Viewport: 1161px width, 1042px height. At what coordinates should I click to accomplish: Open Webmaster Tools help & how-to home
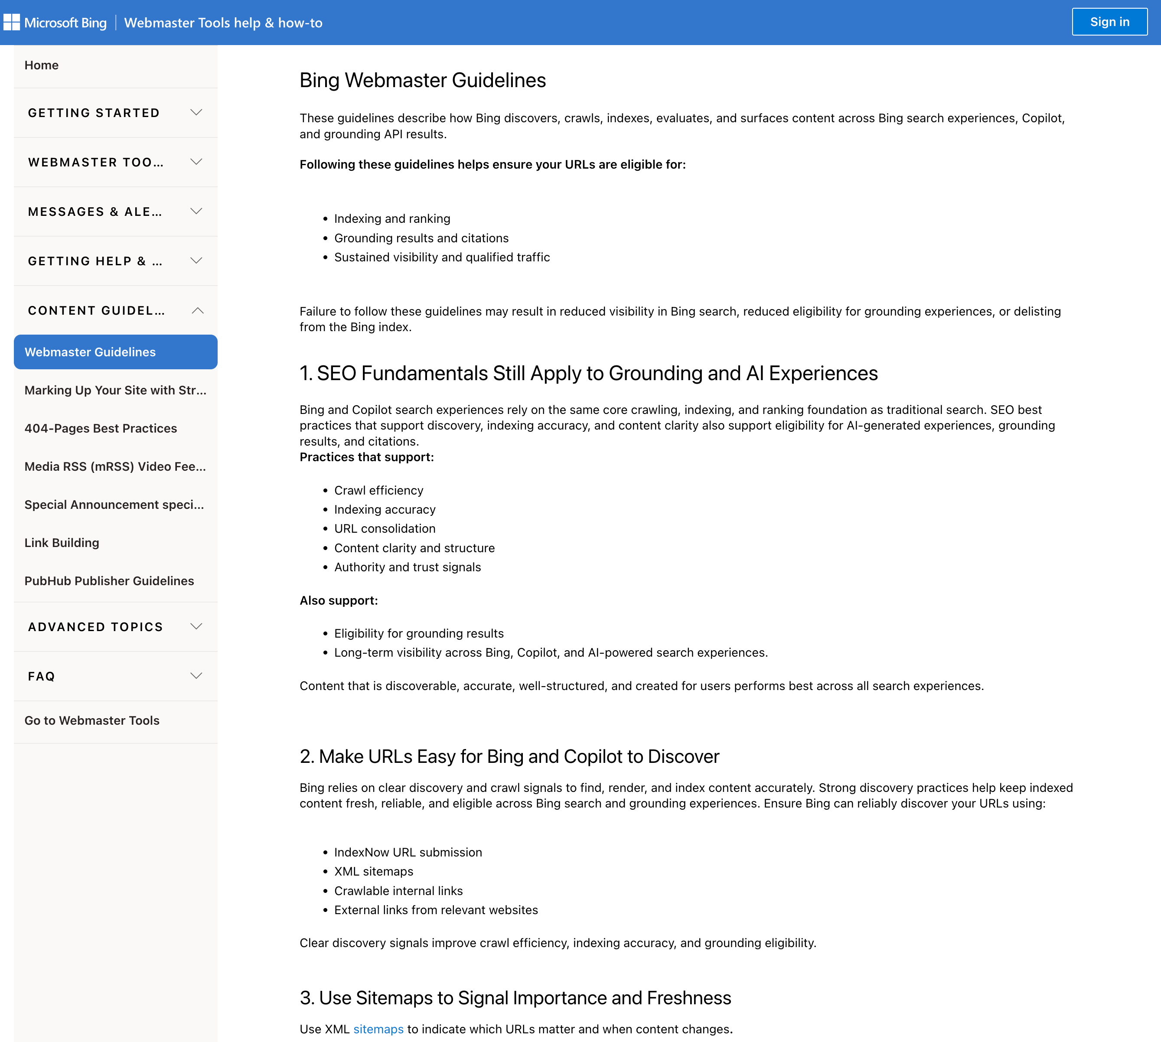(x=223, y=23)
